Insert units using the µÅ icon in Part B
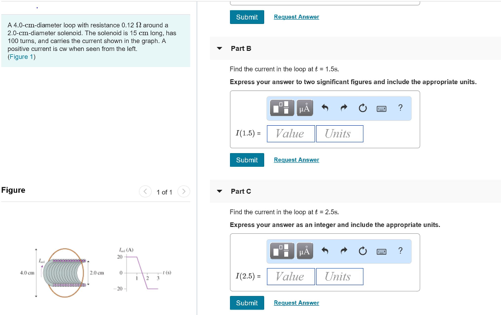 [x=304, y=108]
